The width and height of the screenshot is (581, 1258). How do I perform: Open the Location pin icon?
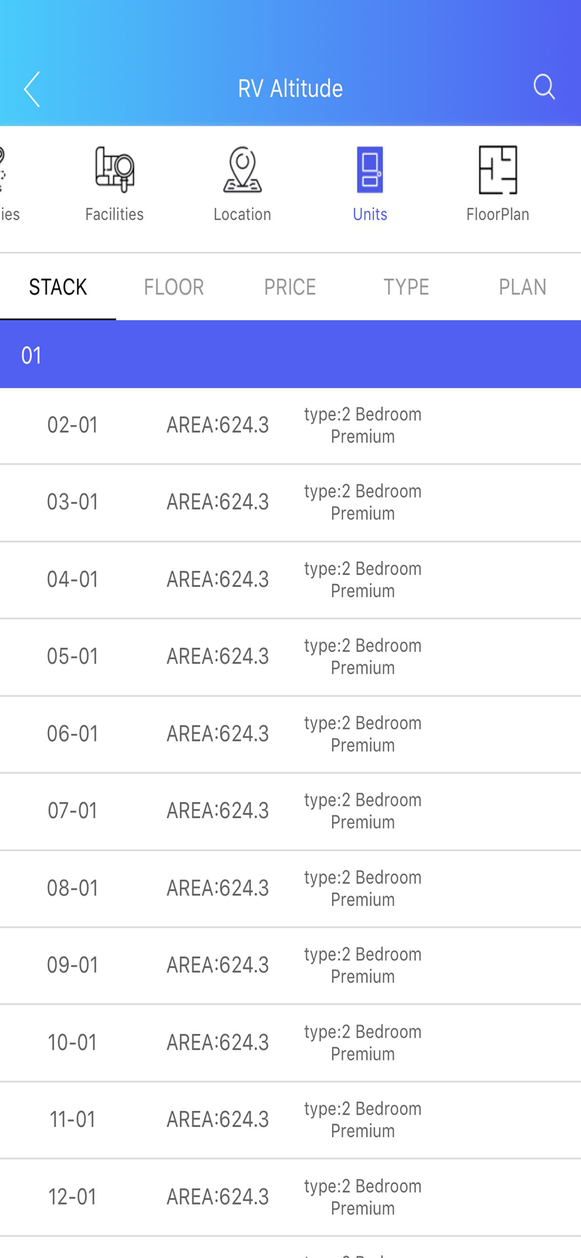point(242,170)
